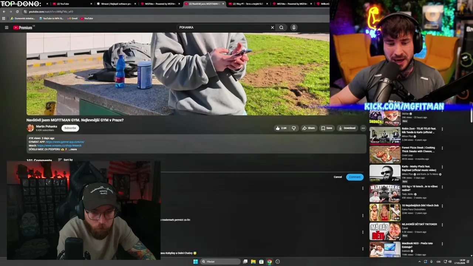
Task: Open the Martin Pohanka channel name
Action: click(47, 126)
